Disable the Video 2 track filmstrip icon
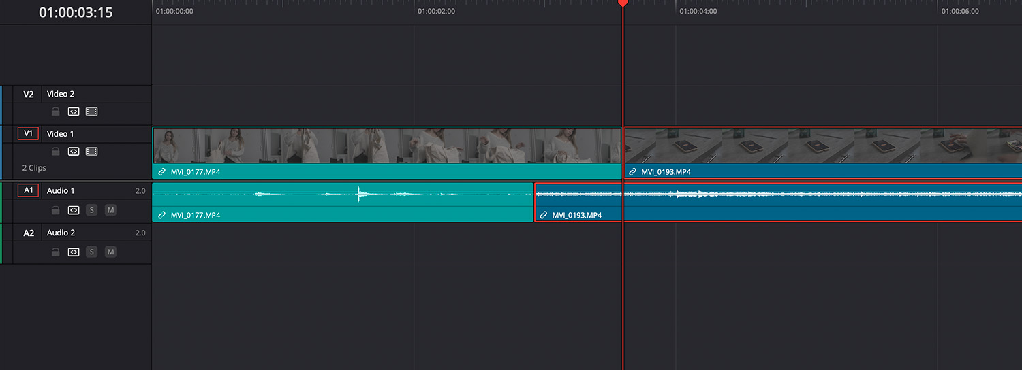The height and width of the screenshot is (370, 1022). [92, 112]
